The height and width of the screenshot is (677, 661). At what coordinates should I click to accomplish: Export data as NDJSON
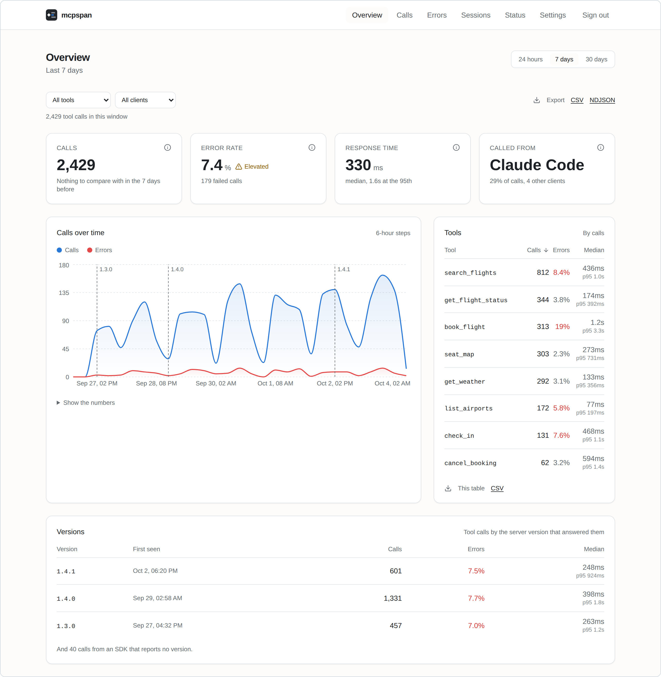tap(602, 100)
